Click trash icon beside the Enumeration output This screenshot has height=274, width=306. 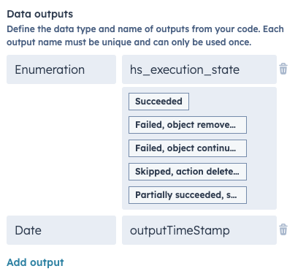coord(283,69)
